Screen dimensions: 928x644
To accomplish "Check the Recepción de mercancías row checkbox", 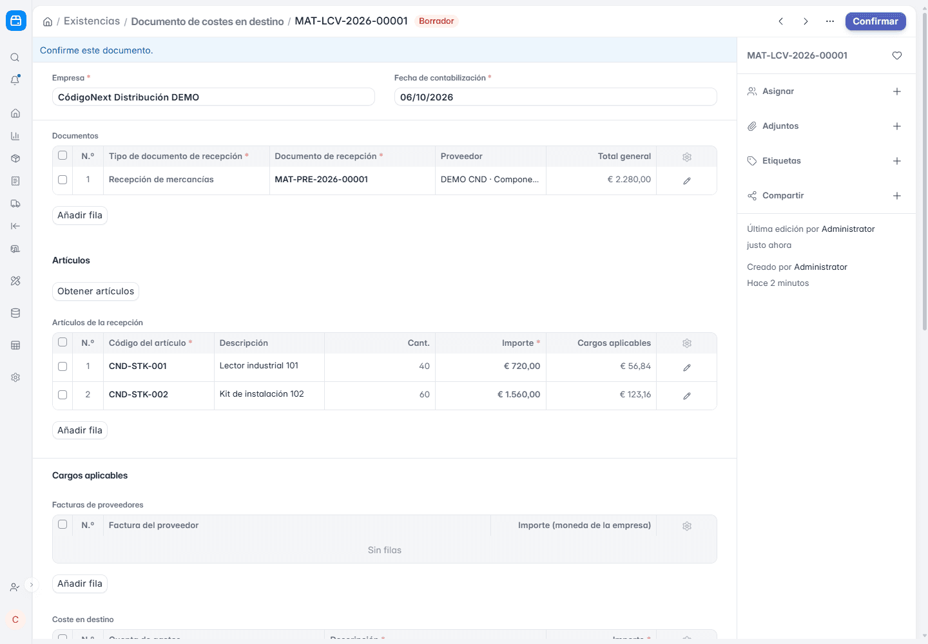I will [63, 180].
